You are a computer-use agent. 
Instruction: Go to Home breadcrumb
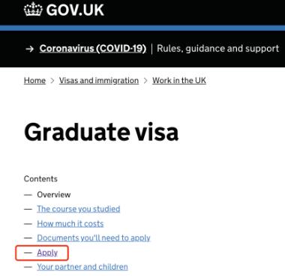[34, 81]
